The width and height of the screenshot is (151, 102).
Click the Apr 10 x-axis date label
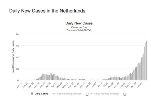48,85
